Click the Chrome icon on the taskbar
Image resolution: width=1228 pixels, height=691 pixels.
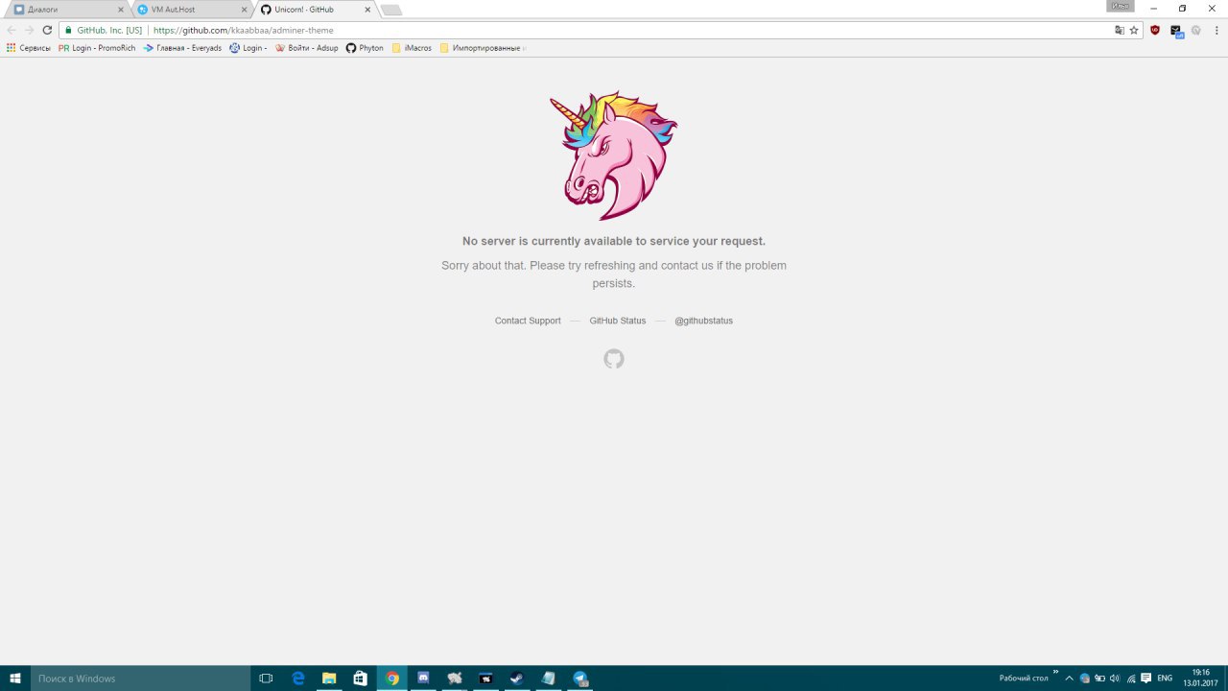[x=392, y=678]
